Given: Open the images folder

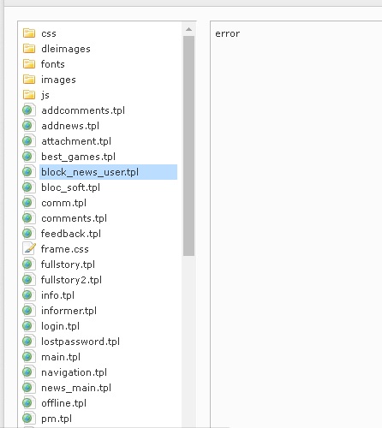Looking at the screenshot, I should tap(58, 80).
